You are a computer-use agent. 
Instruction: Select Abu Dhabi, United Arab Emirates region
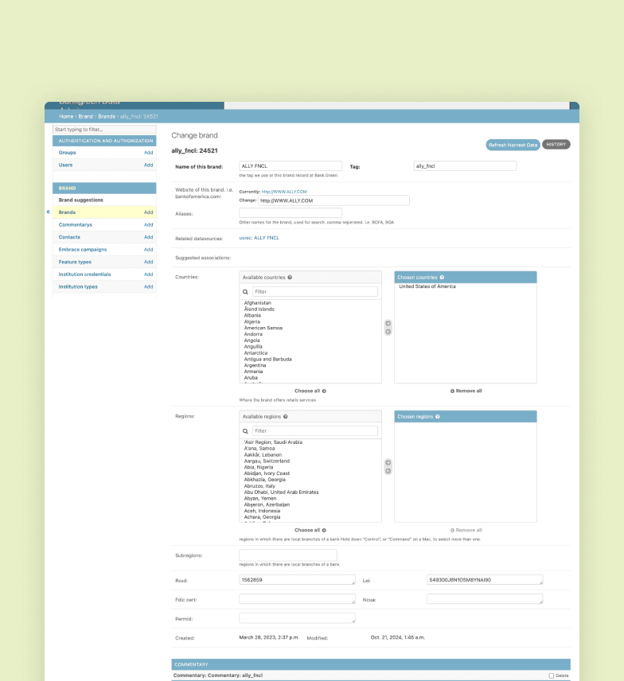click(x=281, y=492)
